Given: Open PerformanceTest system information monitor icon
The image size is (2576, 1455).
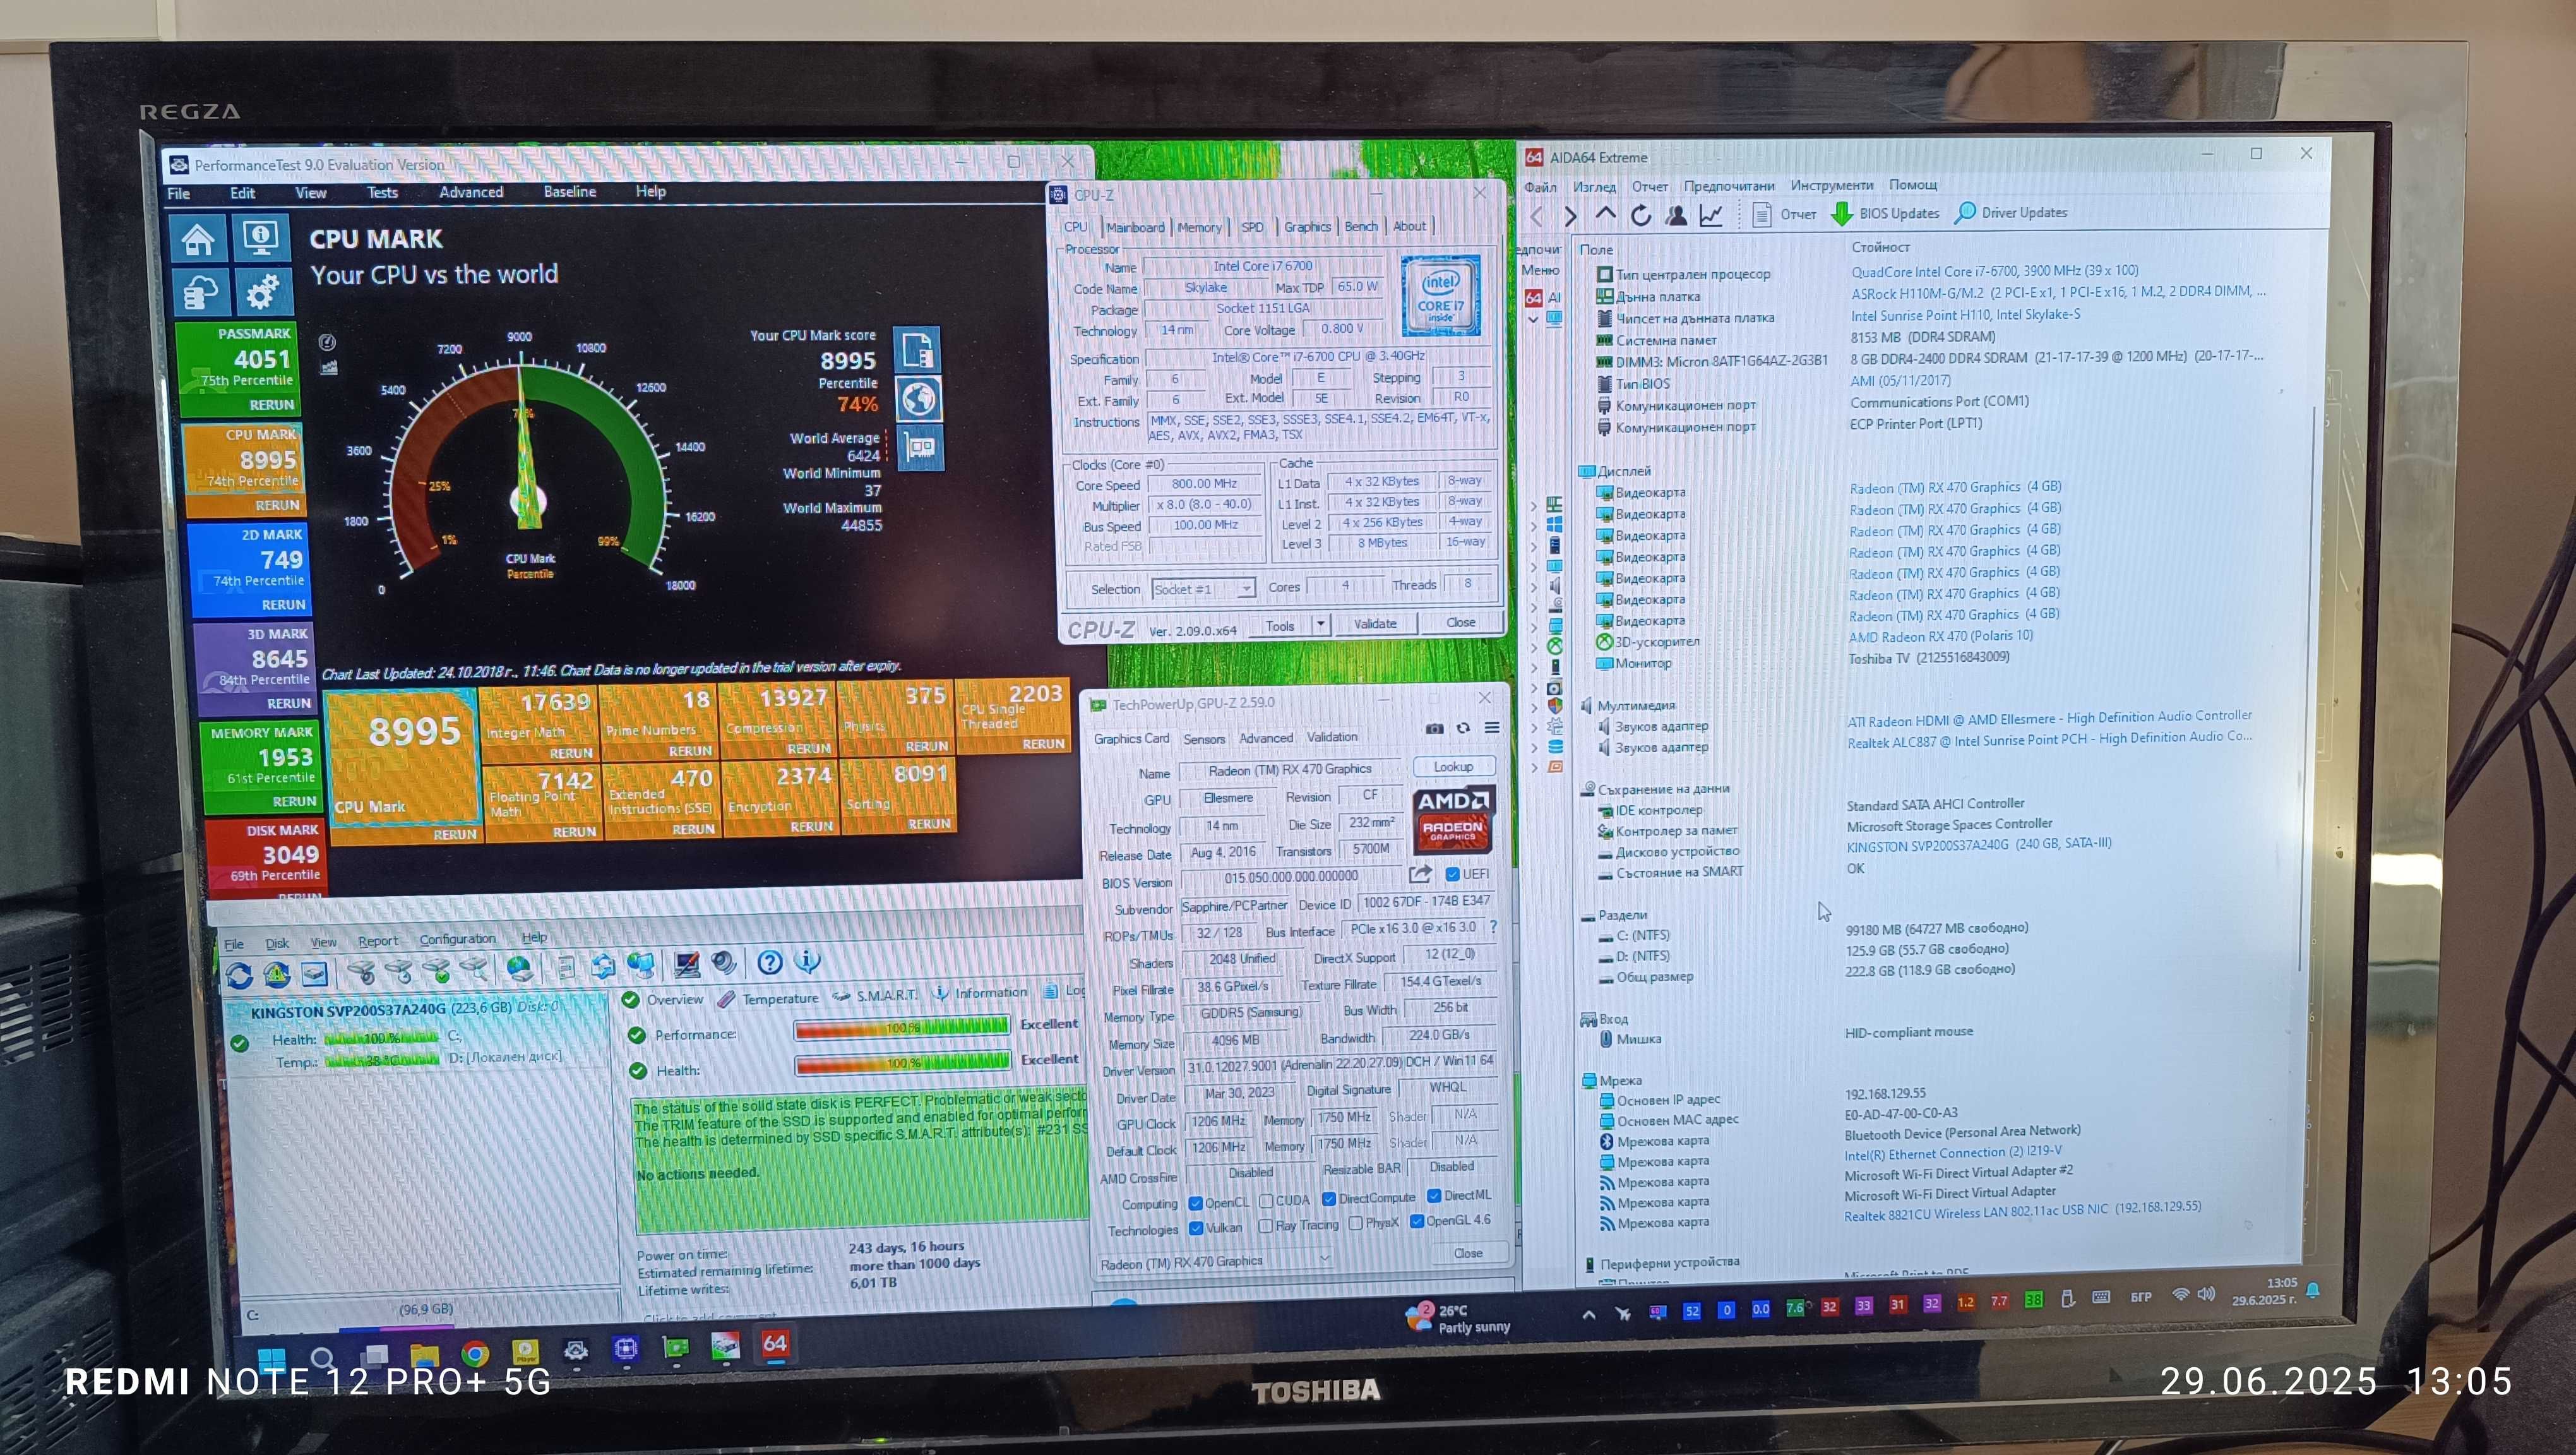Looking at the screenshot, I should (x=261, y=238).
